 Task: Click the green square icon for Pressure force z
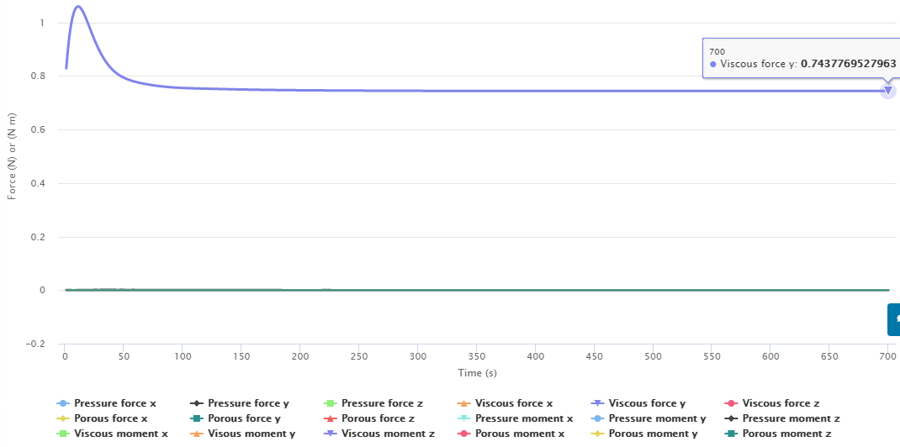coord(330,403)
